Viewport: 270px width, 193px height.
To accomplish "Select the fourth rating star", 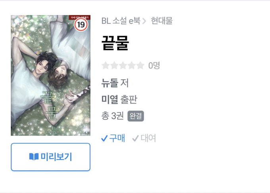I will click(x=131, y=65).
